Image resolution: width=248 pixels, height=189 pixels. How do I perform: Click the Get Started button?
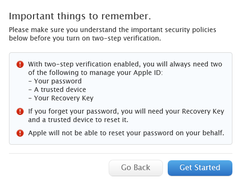click(x=200, y=168)
